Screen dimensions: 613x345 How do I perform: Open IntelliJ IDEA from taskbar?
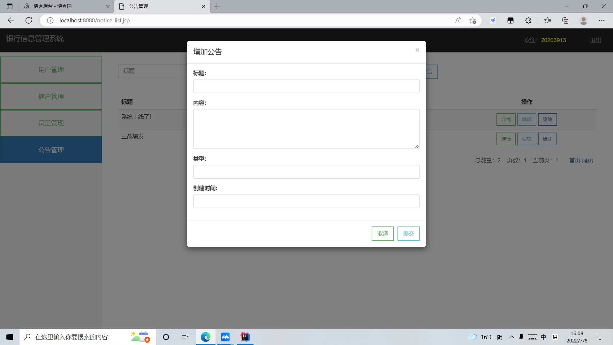pos(245,337)
